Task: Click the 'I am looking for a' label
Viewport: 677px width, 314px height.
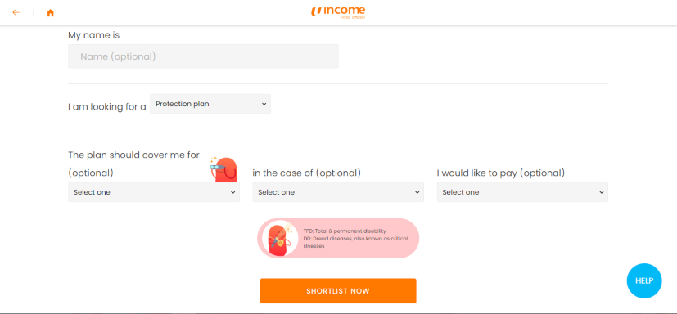Action: (107, 107)
